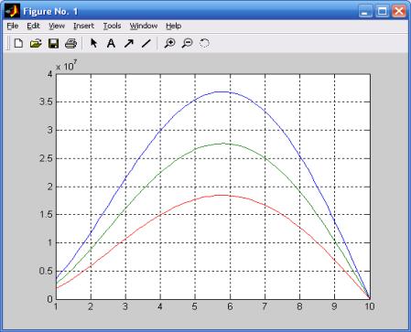Open the Window menu
This screenshot has height=332, width=411.
point(144,27)
